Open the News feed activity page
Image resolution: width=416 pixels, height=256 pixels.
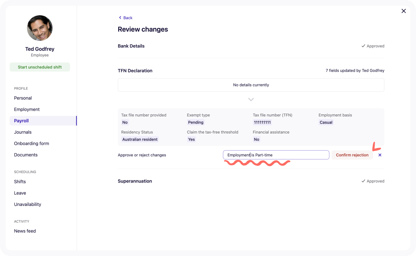[x=25, y=231]
